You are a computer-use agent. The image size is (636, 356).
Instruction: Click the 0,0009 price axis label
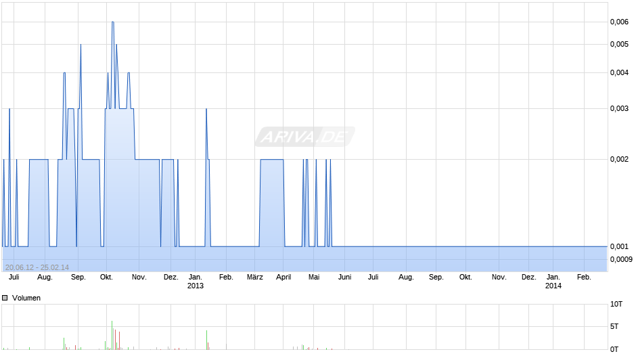point(621,259)
